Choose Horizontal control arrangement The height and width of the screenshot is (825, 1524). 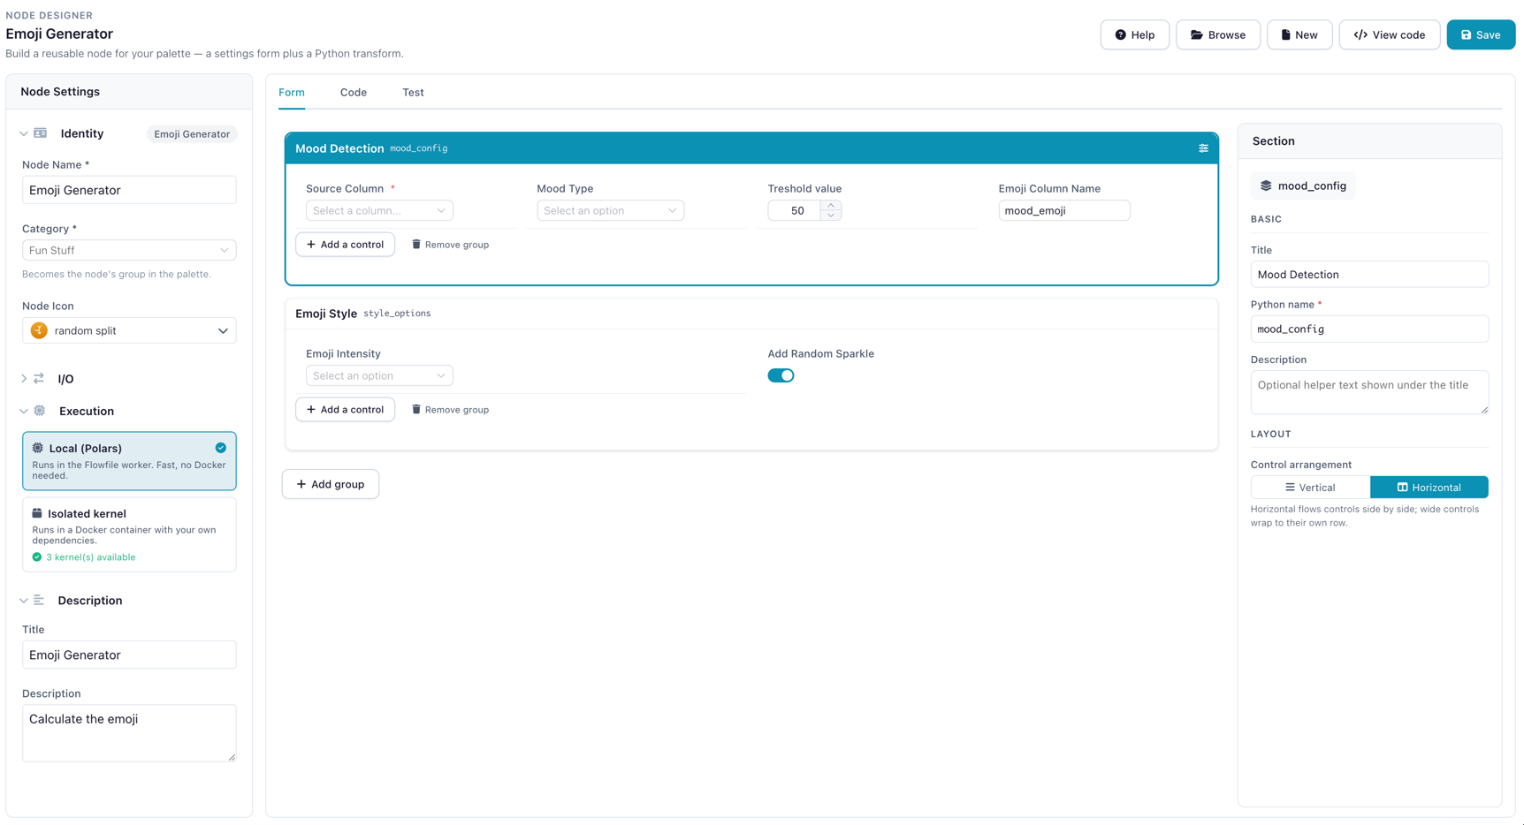[1429, 488]
